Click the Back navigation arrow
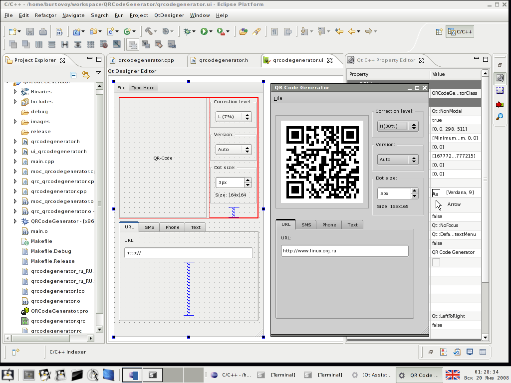Image resolution: width=511 pixels, height=383 pixels. (x=352, y=31)
